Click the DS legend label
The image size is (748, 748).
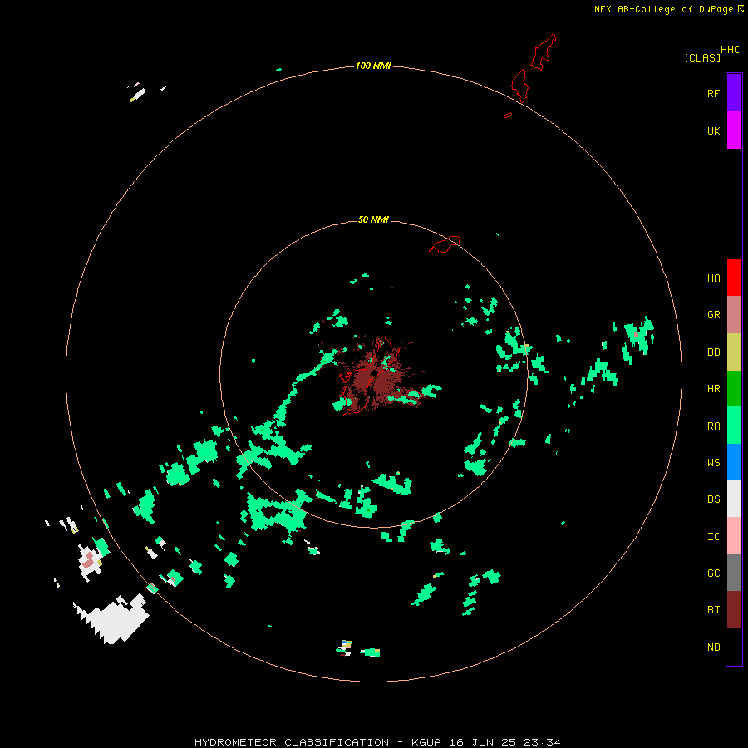click(x=713, y=499)
